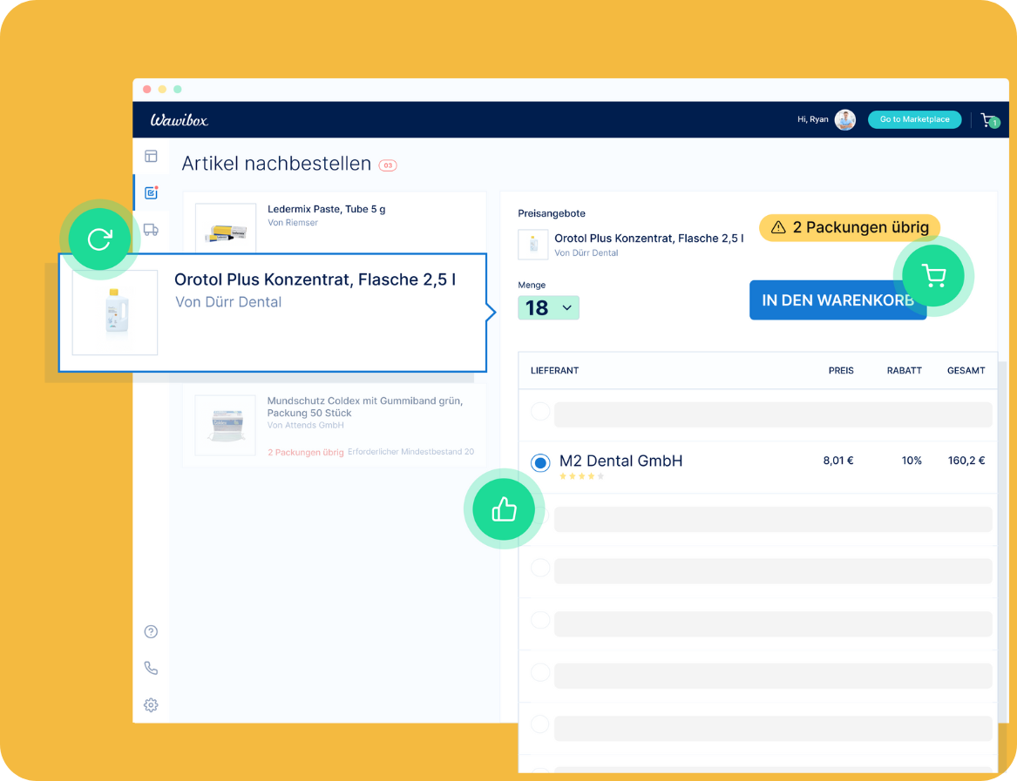This screenshot has height=781, width=1017.
Task: Open the delivery truck sidebar icon
Action: (x=151, y=230)
